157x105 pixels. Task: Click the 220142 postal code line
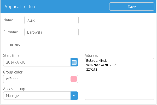pyautogui.click(x=92, y=70)
